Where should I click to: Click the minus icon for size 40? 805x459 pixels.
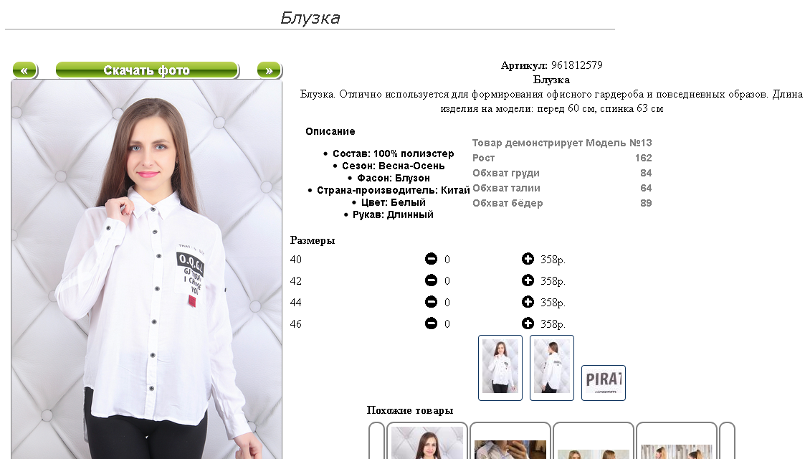click(x=432, y=259)
